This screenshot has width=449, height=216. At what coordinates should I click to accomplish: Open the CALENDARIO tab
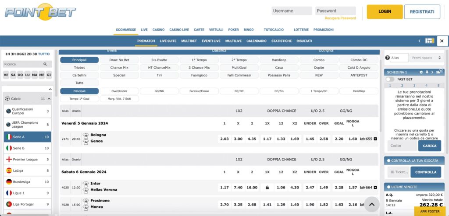(256, 41)
